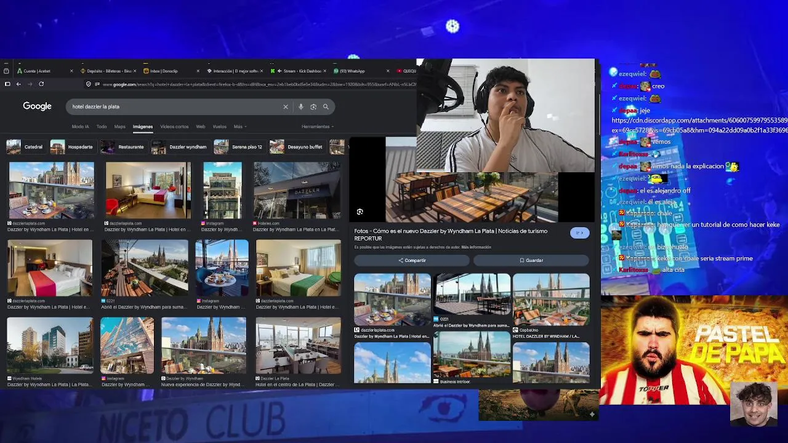Close the Stream - Kick Dashboard tab
This screenshot has height=443, width=788.
tap(324, 71)
